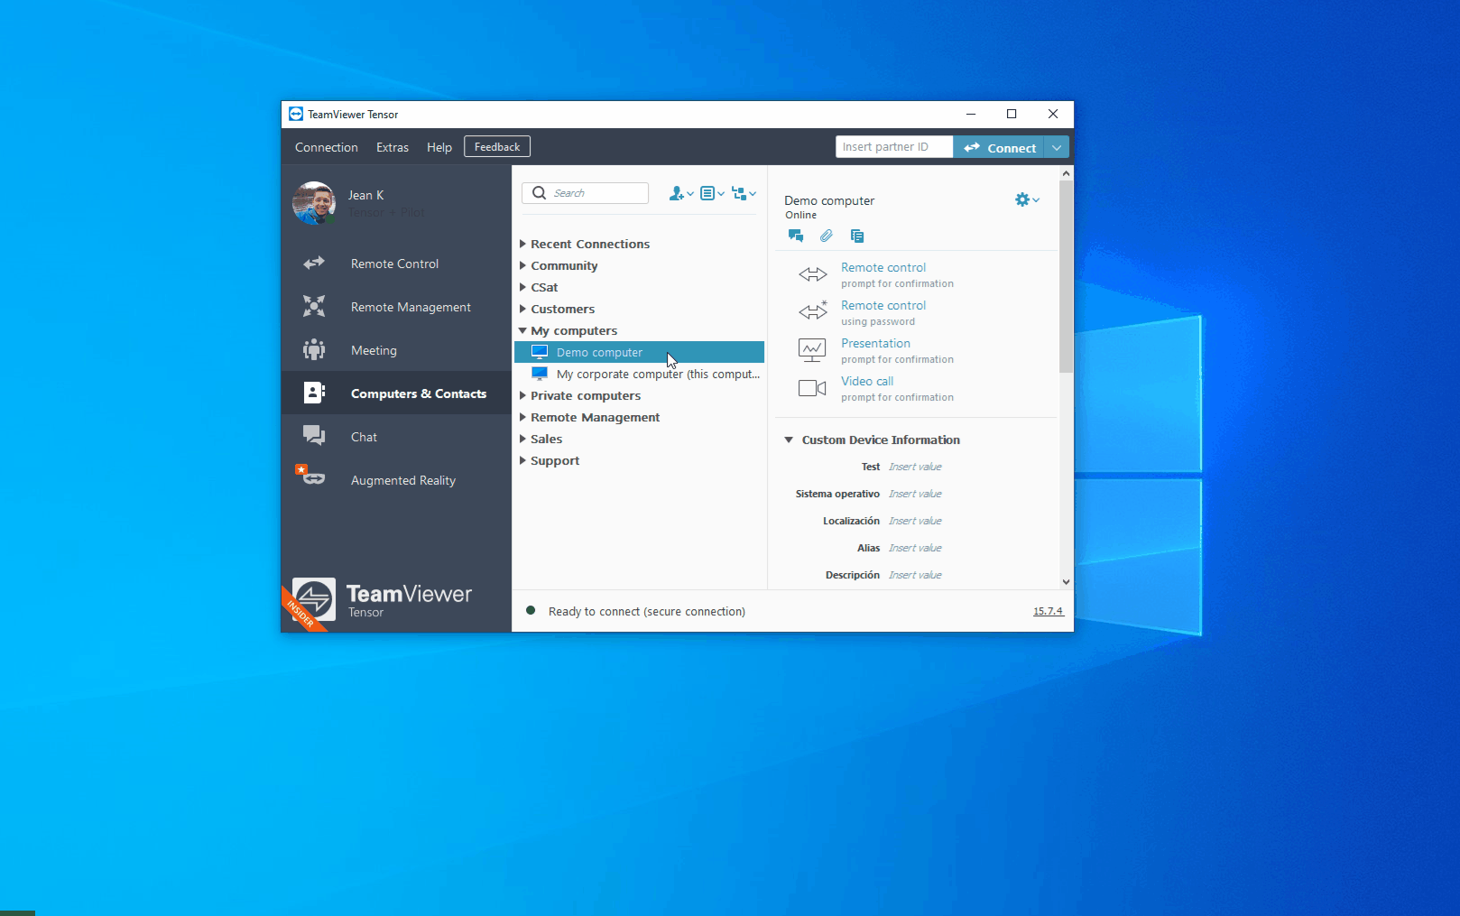Expand the Support group

(x=522, y=460)
